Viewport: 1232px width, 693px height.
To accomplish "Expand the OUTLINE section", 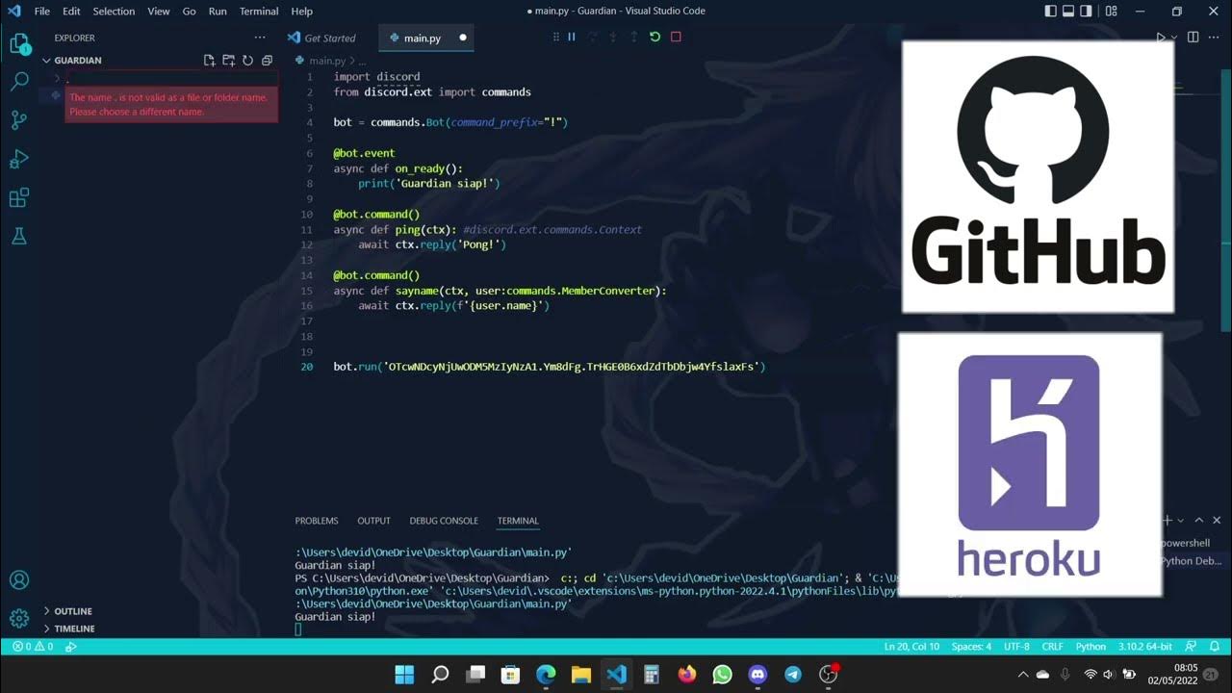I will point(73,611).
